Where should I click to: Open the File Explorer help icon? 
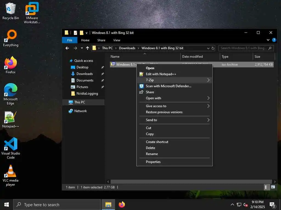tap(274, 40)
